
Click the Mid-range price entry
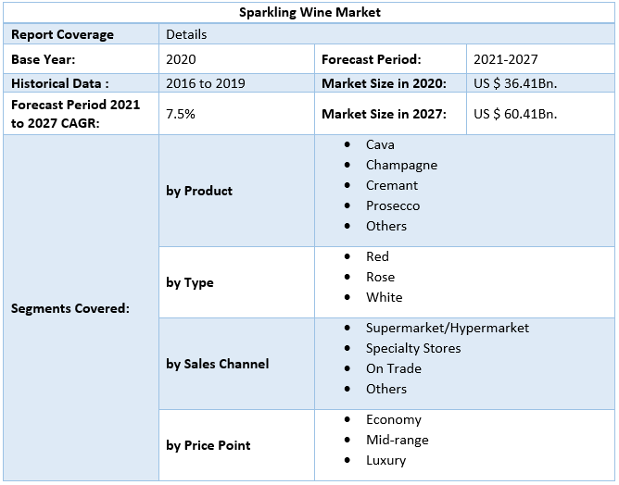397,440
